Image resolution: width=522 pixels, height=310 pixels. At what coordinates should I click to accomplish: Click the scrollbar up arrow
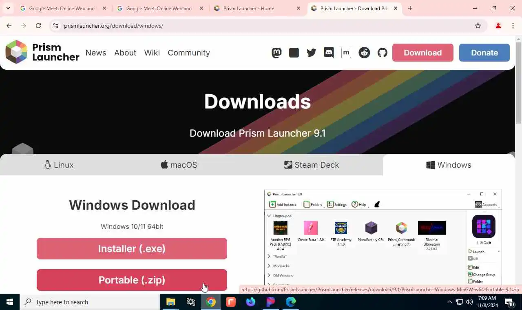[518, 39]
